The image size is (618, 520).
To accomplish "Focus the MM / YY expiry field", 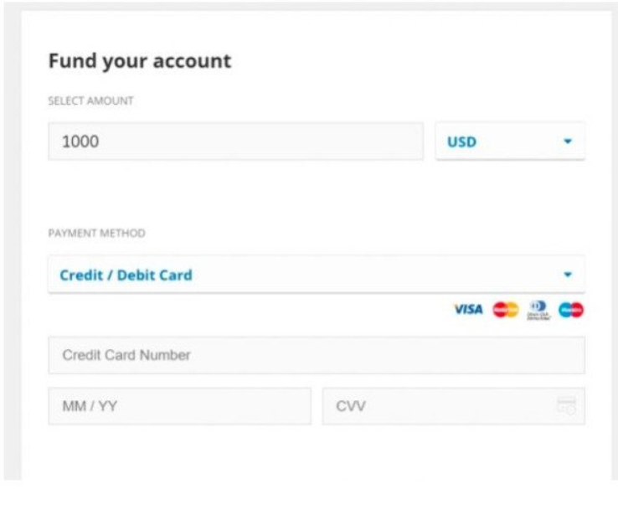I will click(x=180, y=406).
